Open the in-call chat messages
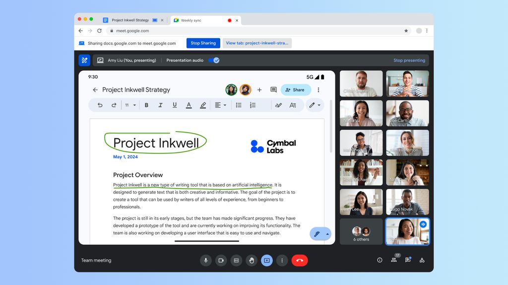508x285 pixels. 407,260
